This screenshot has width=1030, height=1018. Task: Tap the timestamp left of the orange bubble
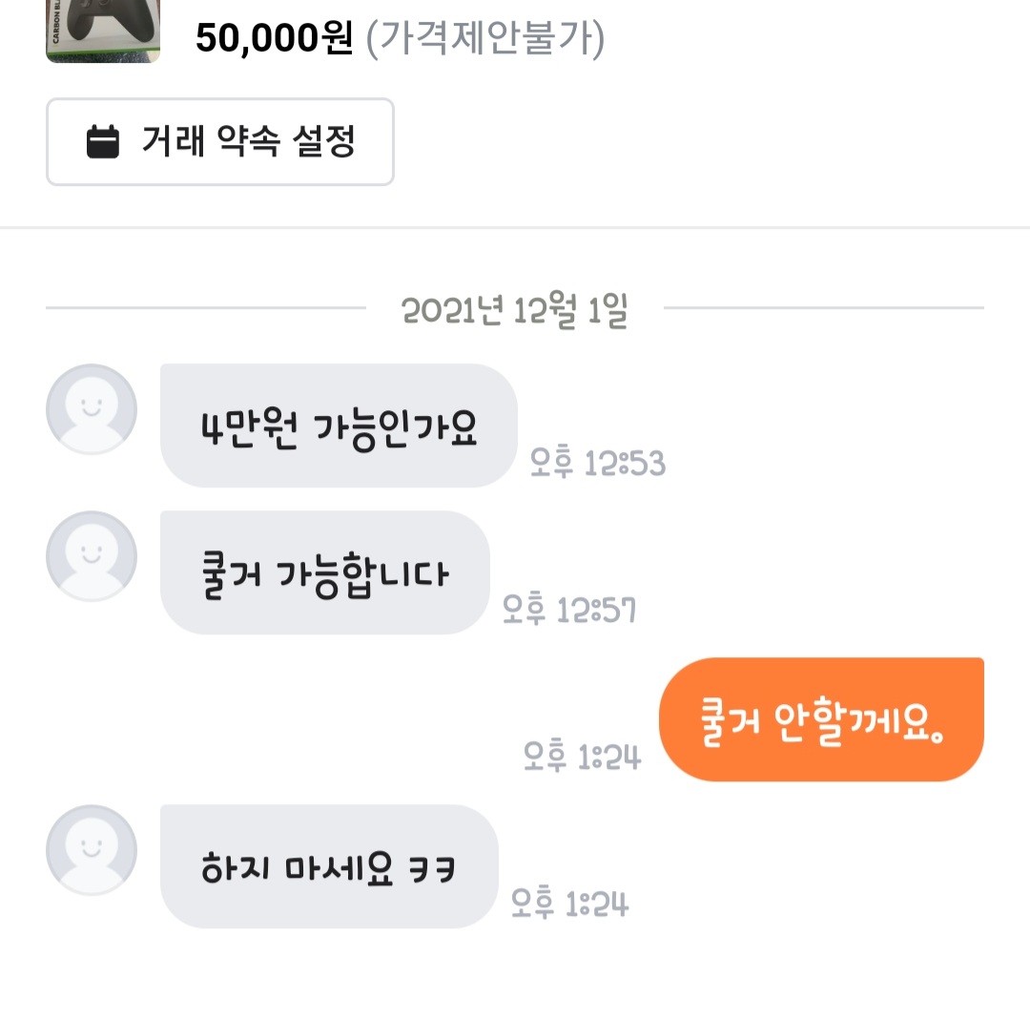583,758
